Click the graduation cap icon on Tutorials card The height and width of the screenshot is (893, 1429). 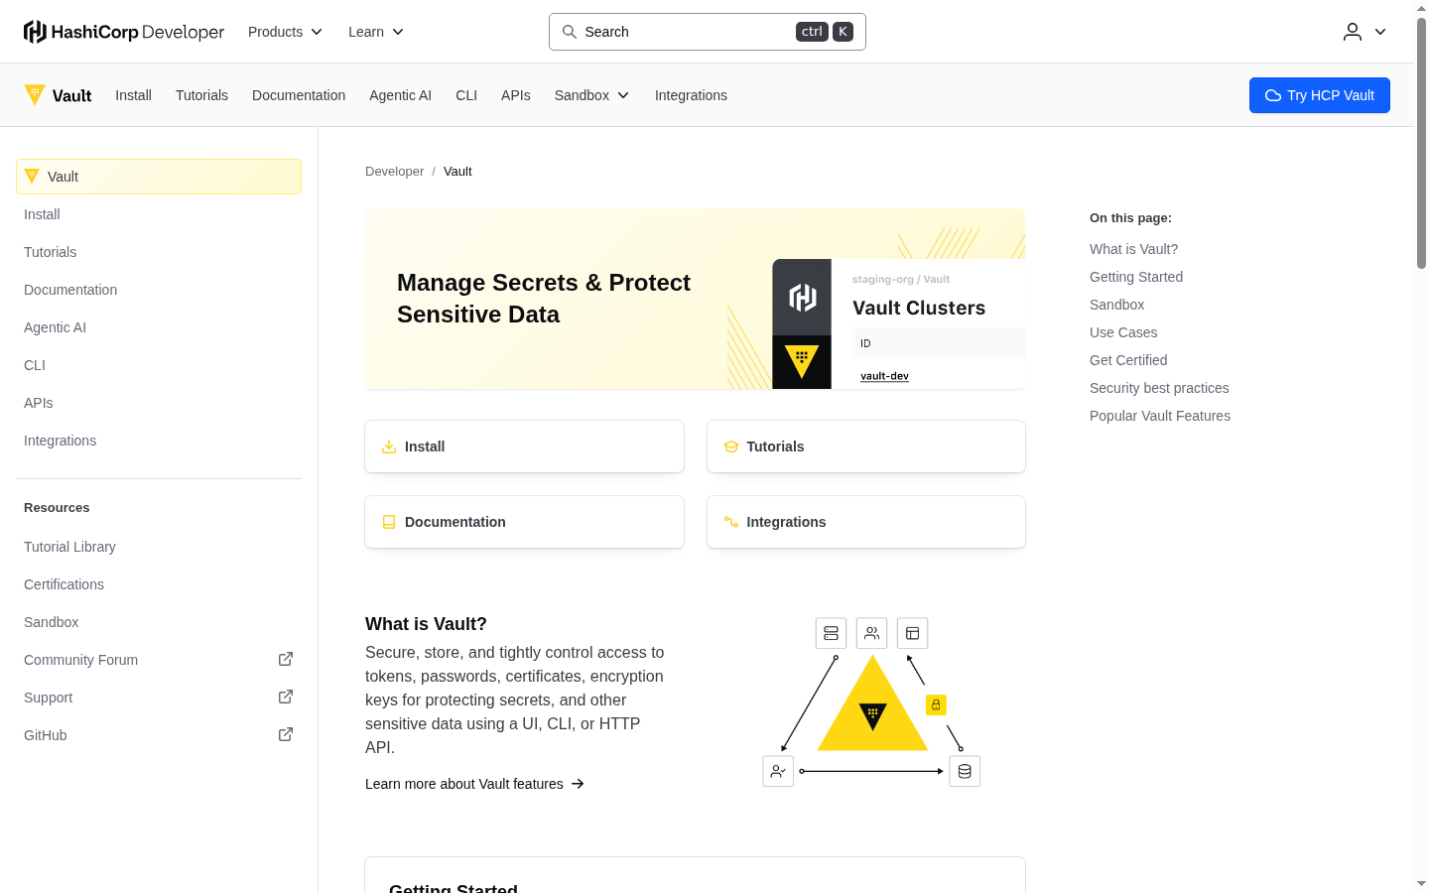pos(731,446)
